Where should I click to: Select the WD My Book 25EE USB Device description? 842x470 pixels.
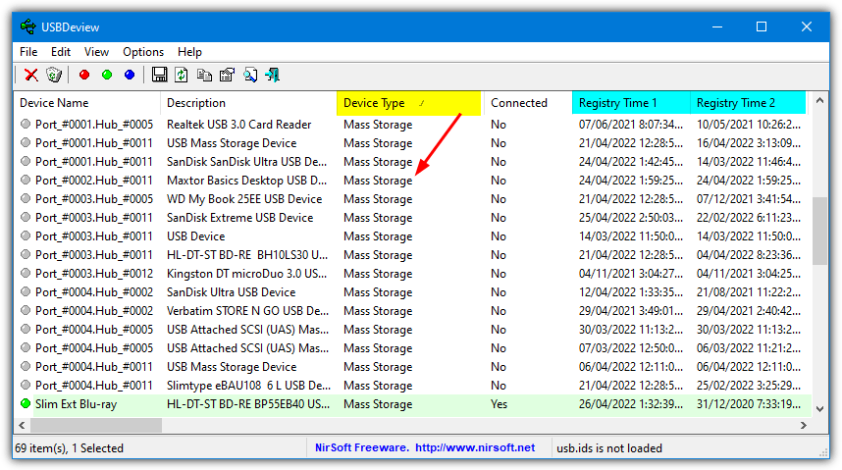tap(244, 199)
